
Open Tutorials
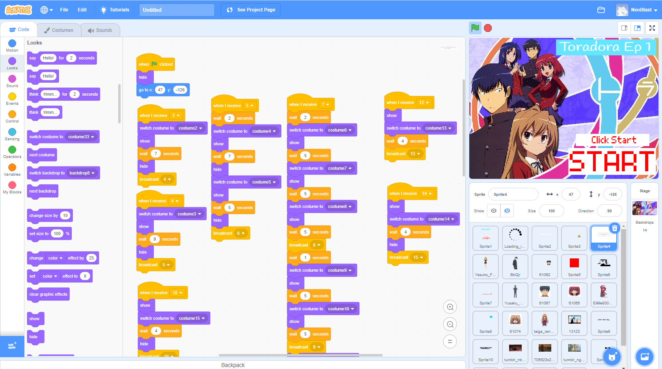(115, 10)
